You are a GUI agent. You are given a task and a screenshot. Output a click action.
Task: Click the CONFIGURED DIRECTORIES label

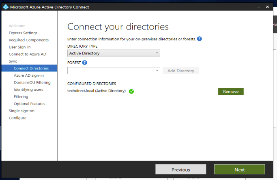click(92, 84)
